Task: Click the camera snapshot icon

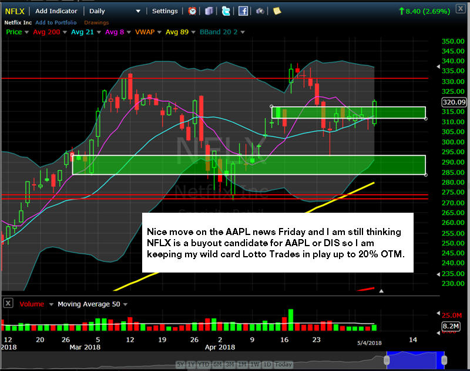Action: [x=260, y=11]
